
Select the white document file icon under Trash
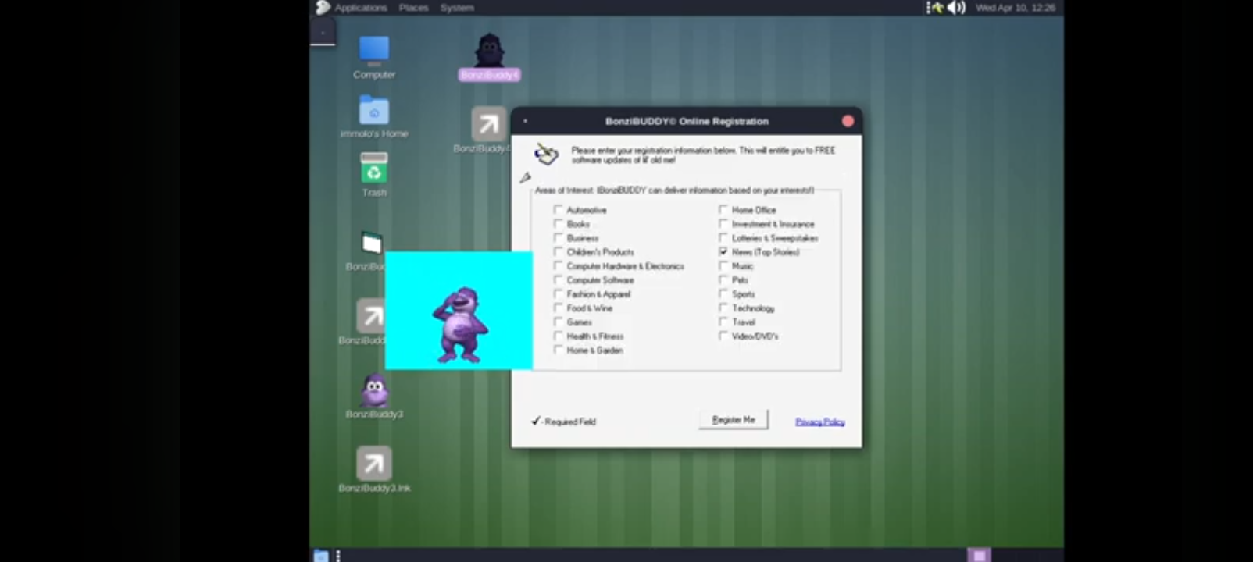(372, 243)
